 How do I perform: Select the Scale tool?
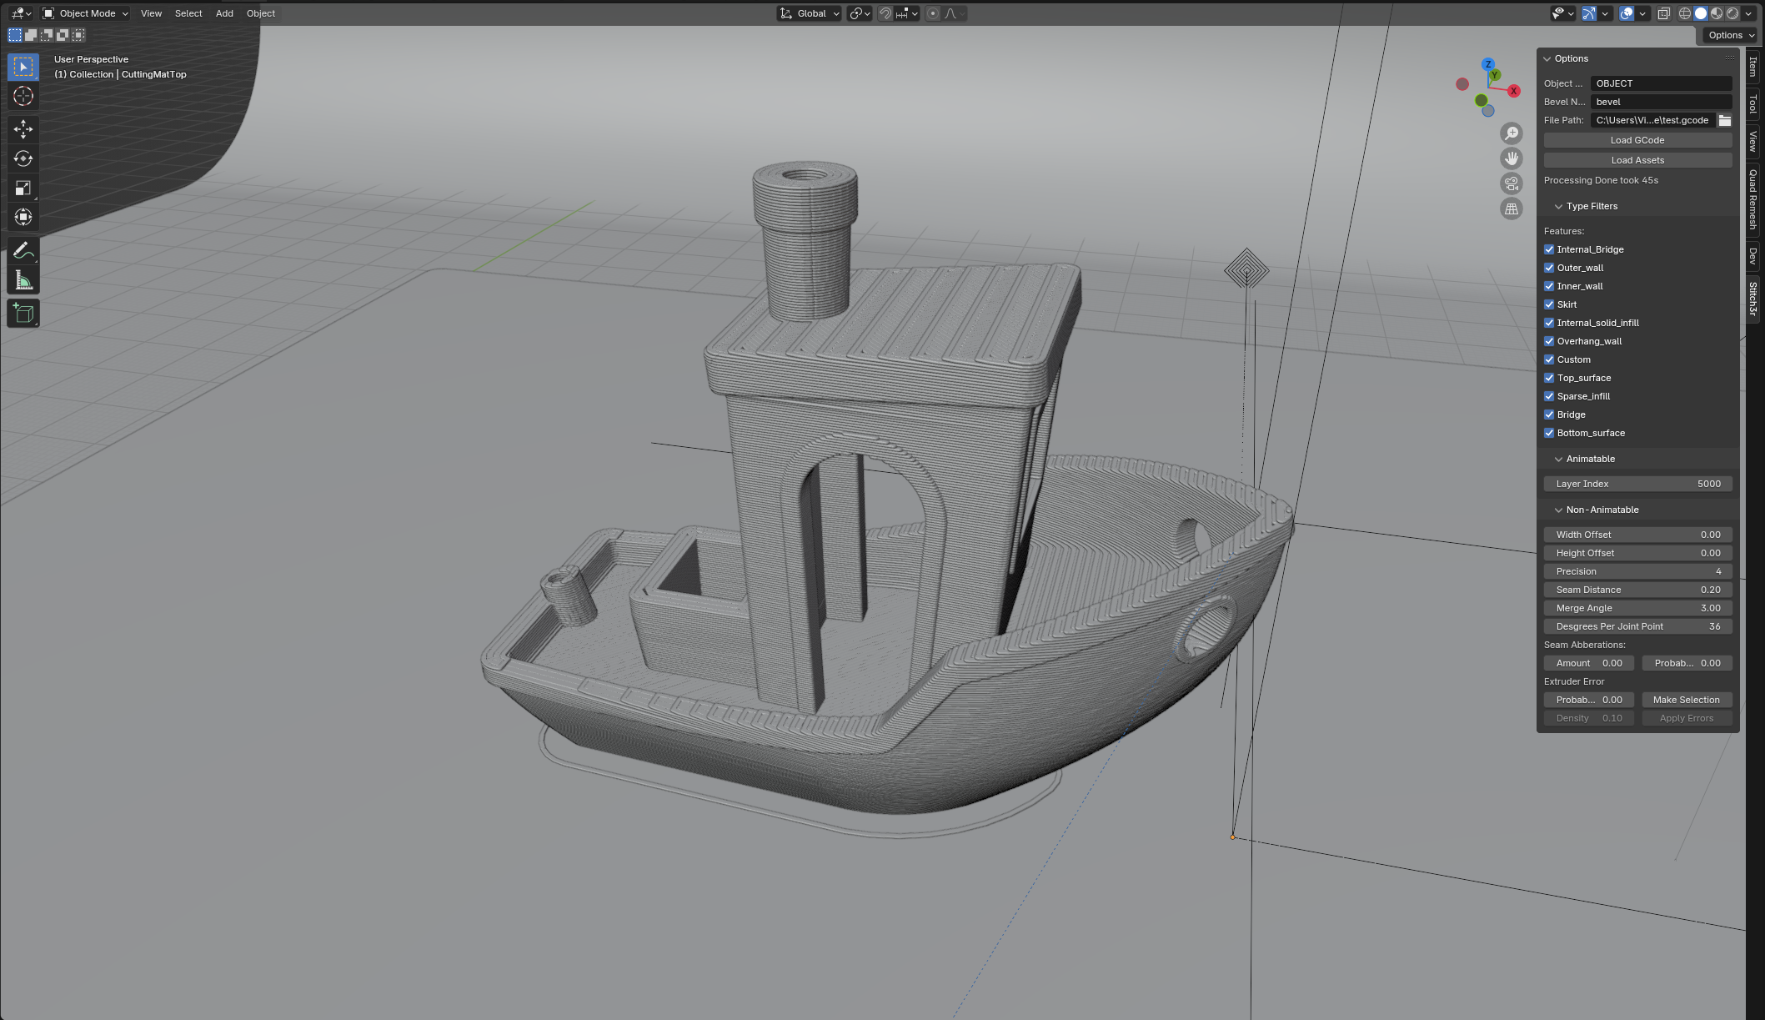pos(23,188)
